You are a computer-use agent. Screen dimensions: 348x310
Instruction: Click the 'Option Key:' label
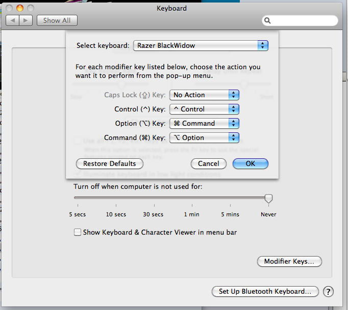140,123
